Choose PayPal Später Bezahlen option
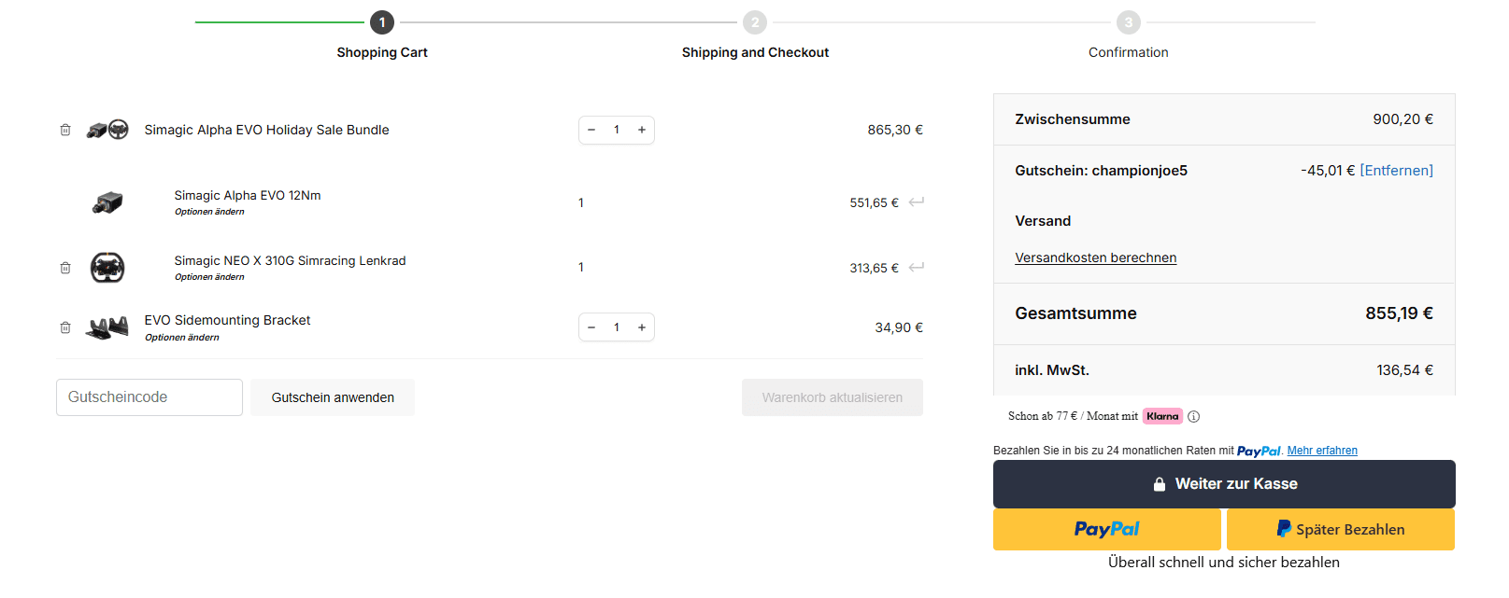The image size is (1509, 598). coord(1340,530)
